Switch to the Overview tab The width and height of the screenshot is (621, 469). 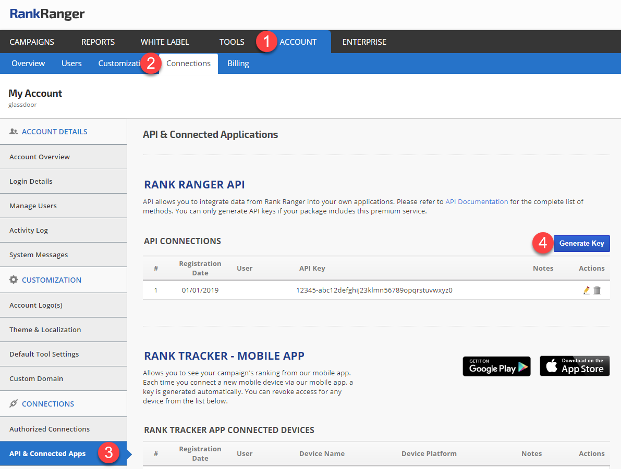point(28,64)
